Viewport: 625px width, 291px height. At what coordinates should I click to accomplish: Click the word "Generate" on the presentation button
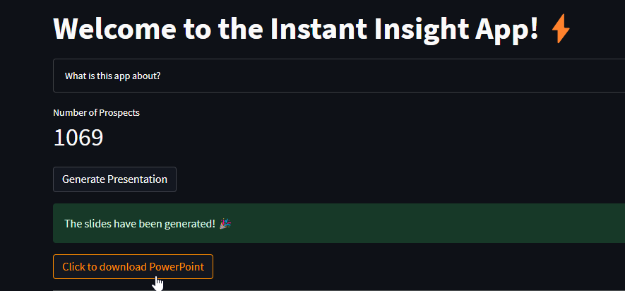[83, 179]
